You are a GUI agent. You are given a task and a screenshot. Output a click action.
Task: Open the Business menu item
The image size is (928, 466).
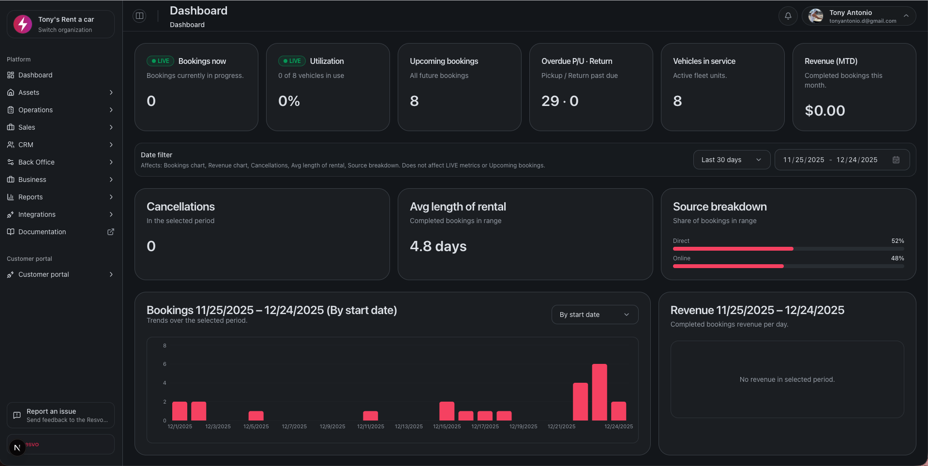pos(32,180)
